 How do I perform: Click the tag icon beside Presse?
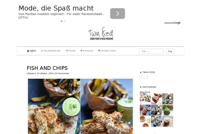pyautogui.click(x=67, y=51)
